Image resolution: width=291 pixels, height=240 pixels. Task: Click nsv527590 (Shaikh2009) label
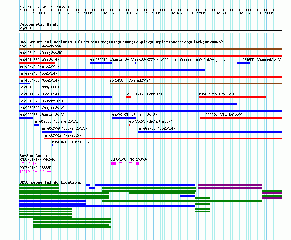221,115
